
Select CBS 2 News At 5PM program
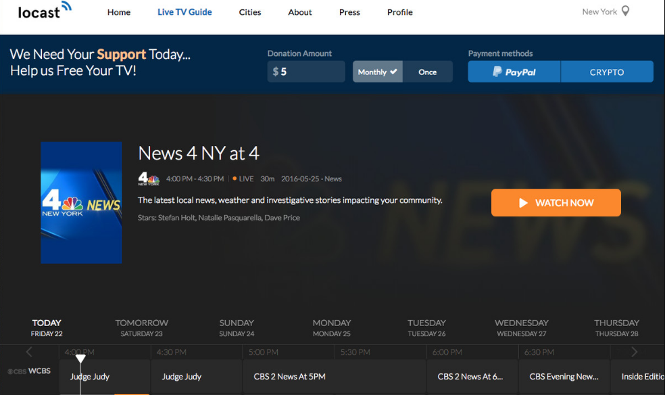(335, 377)
